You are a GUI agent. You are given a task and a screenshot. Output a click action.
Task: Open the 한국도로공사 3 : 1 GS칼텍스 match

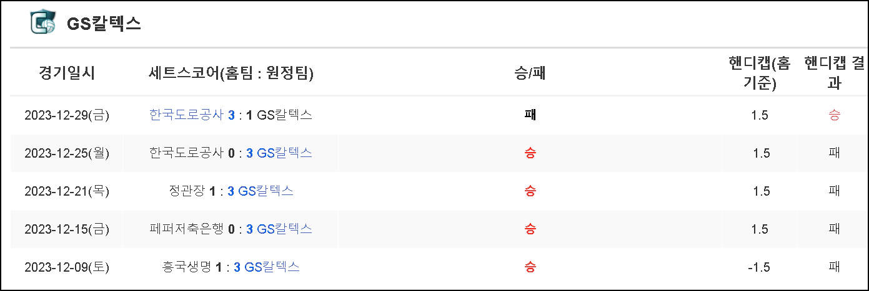tap(231, 115)
